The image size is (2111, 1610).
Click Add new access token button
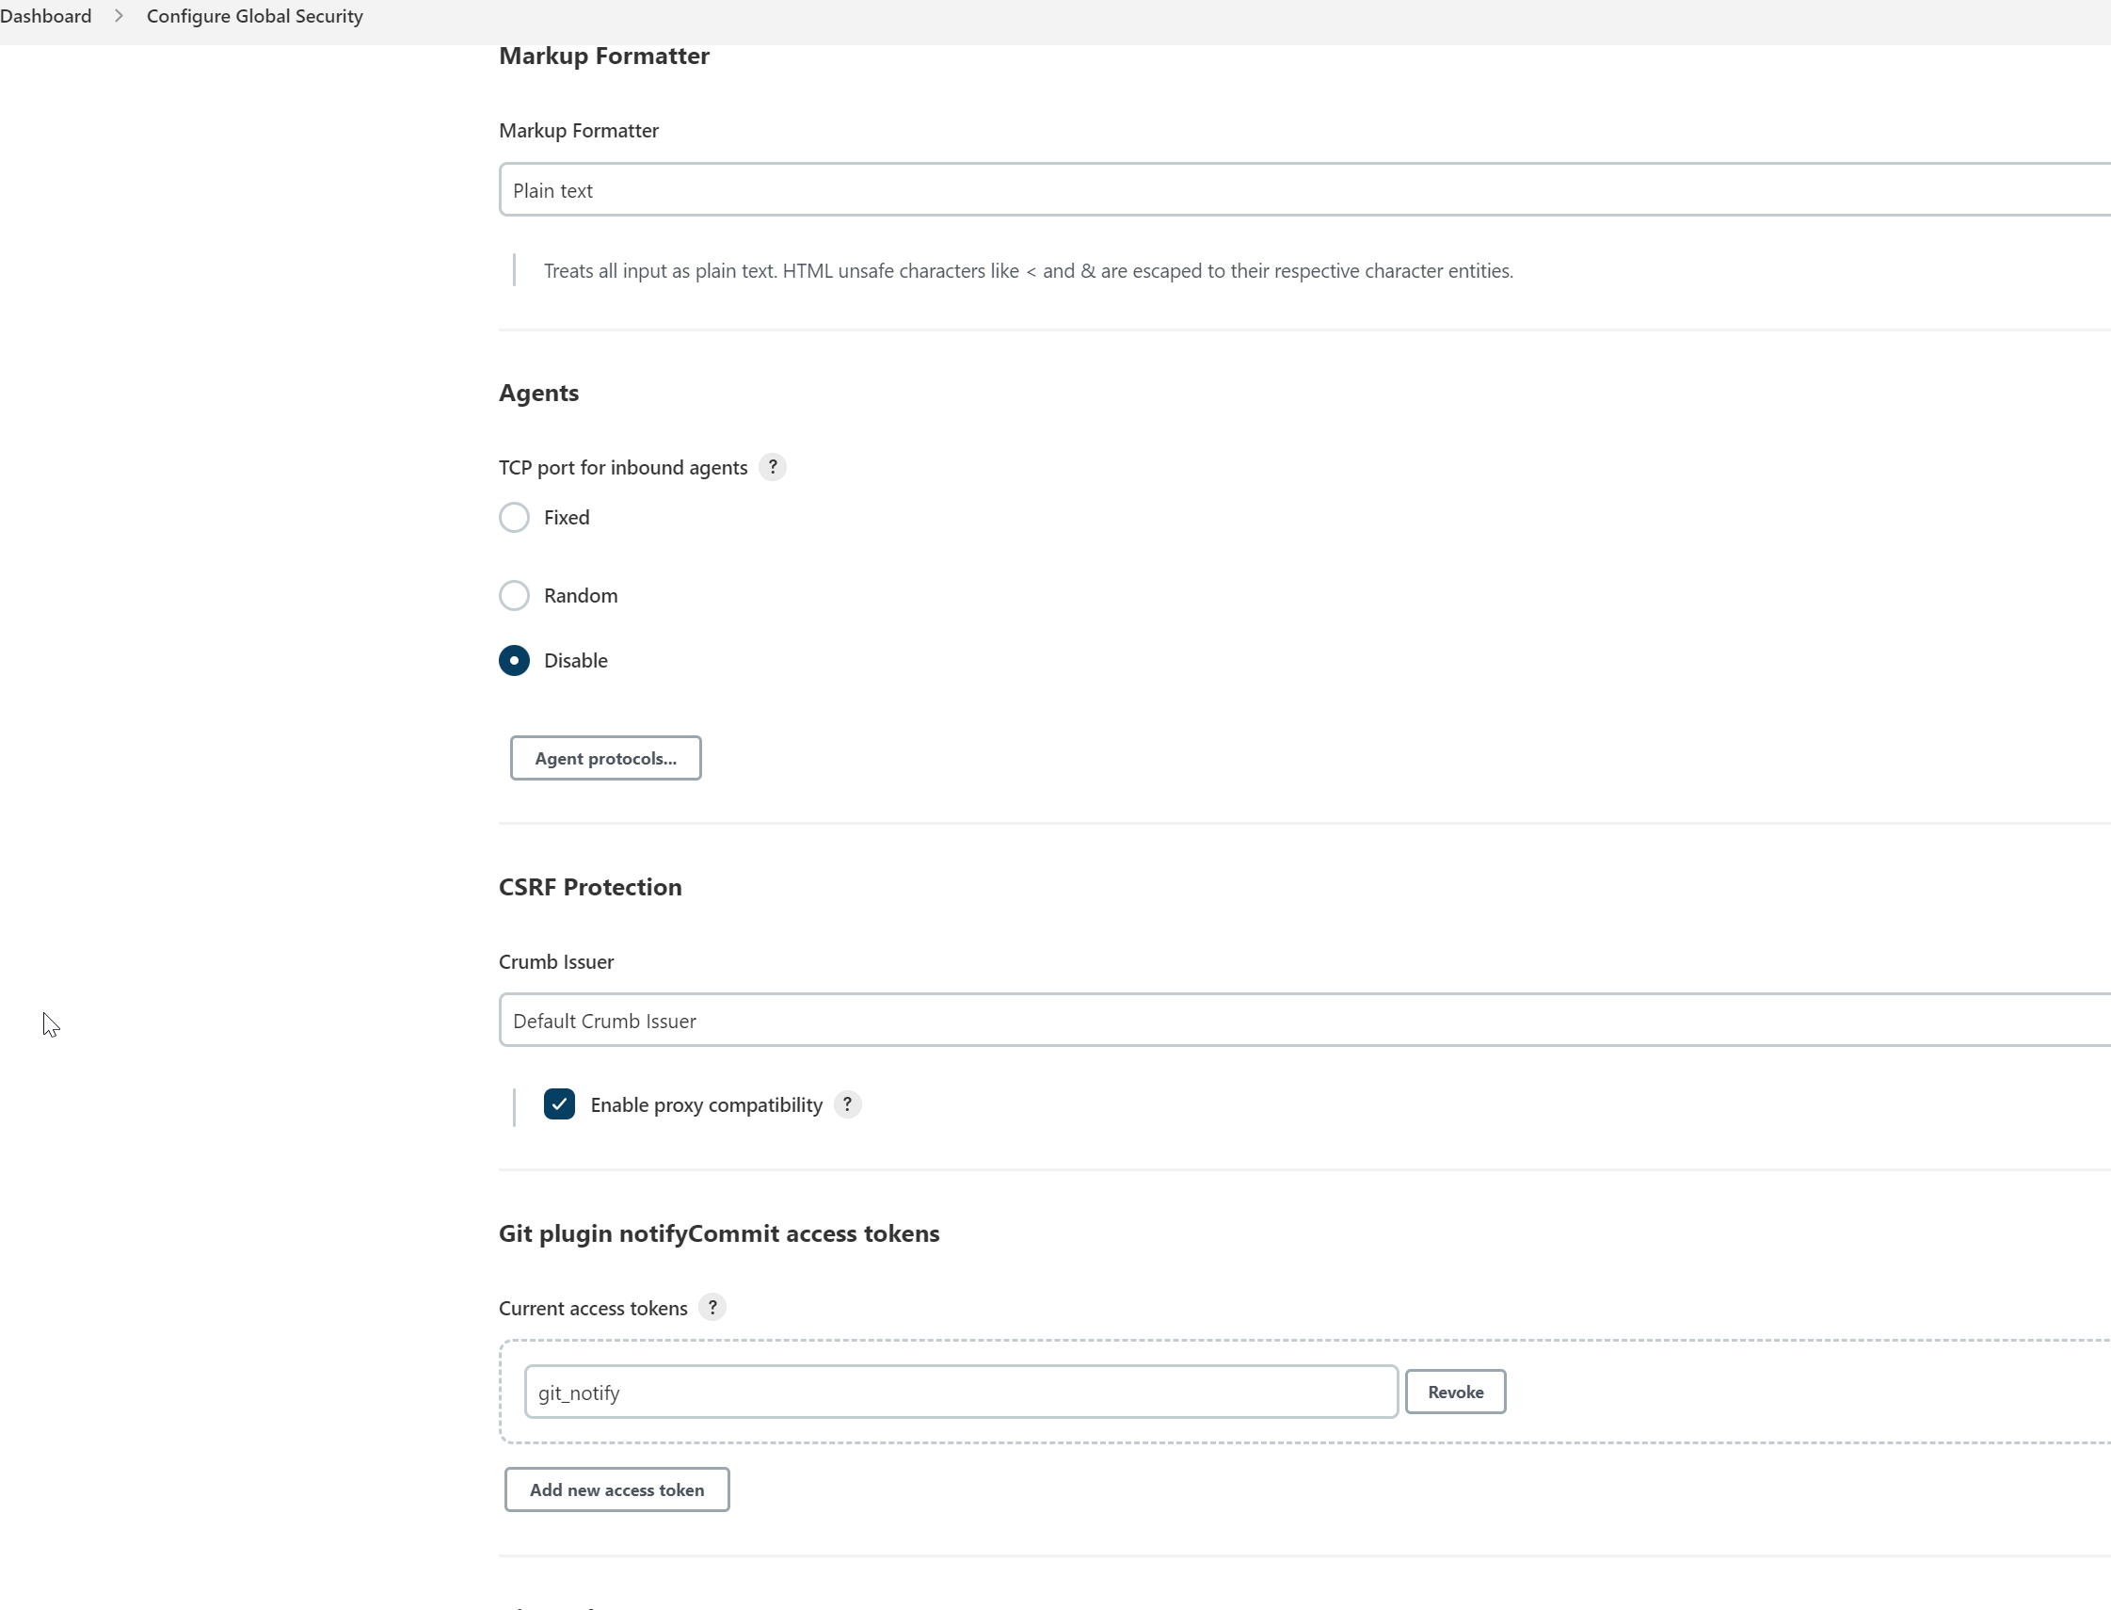point(616,1489)
